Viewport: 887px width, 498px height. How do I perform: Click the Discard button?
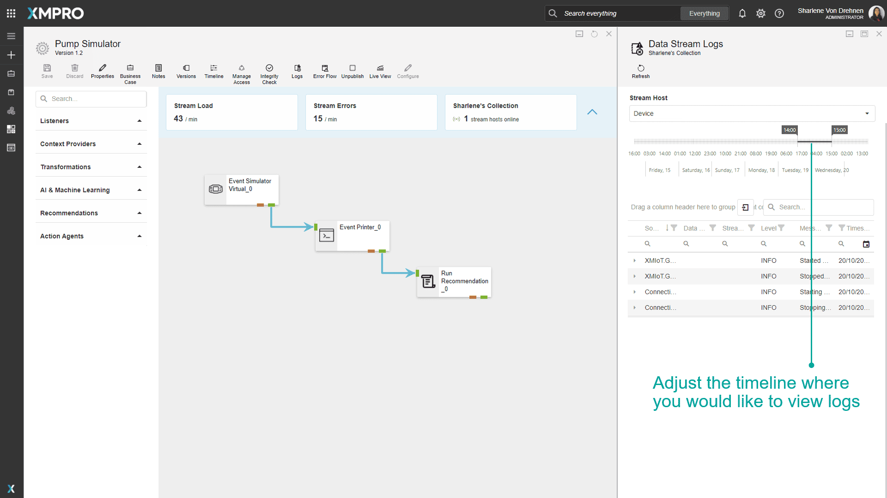74,71
